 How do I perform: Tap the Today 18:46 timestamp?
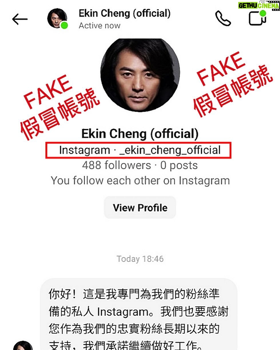[x=140, y=259]
